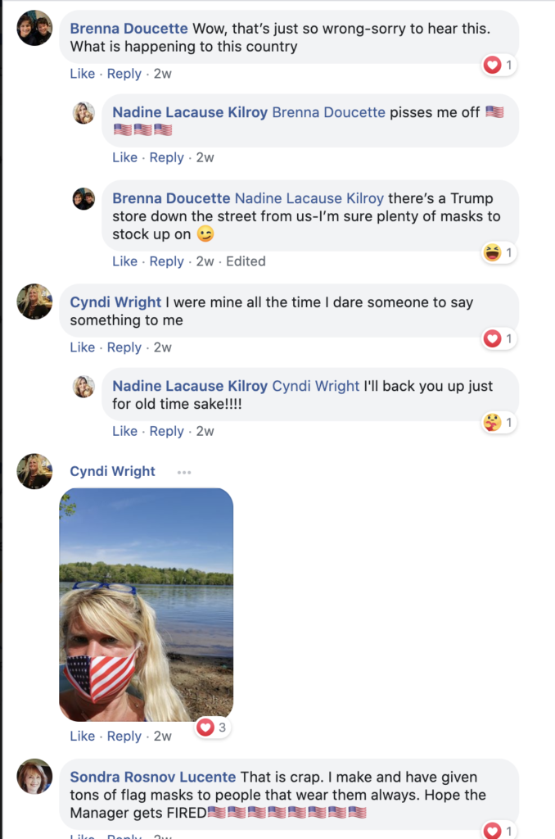The width and height of the screenshot is (555, 839).
Task: Reply to the Trump store comment
Action: [x=166, y=261]
